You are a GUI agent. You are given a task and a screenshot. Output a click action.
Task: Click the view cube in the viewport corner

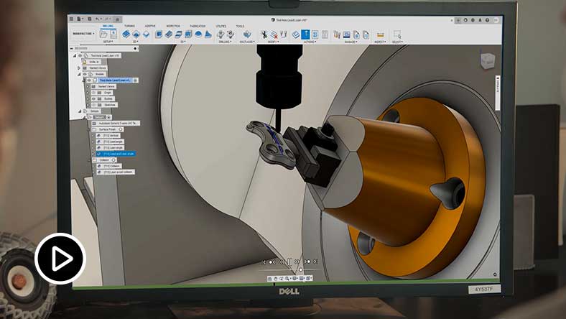[x=487, y=61]
